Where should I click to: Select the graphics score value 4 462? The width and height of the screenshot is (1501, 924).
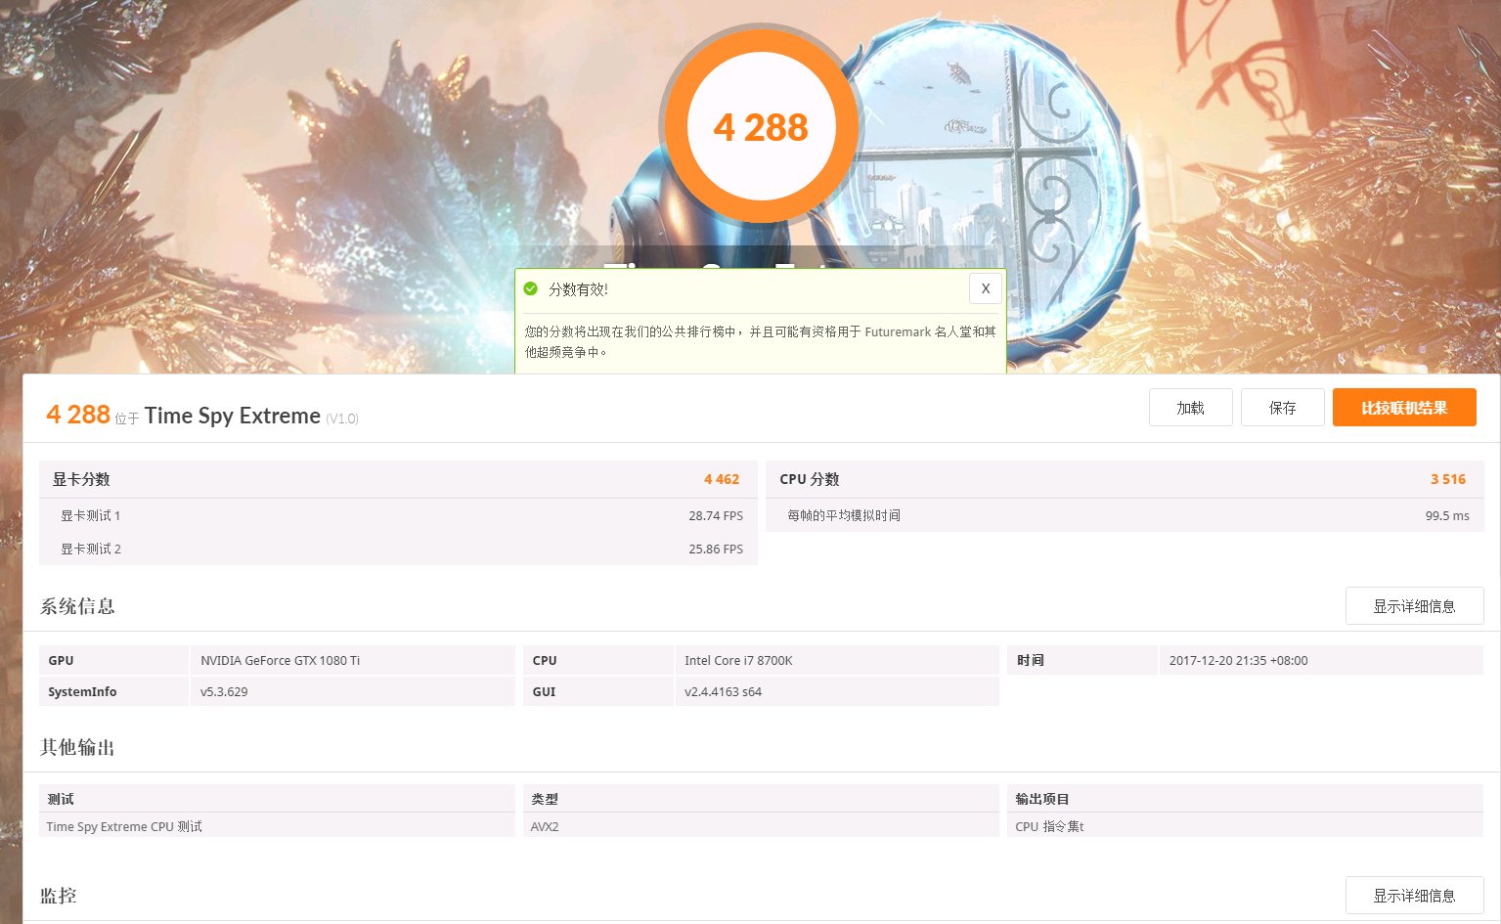click(x=722, y=479)
